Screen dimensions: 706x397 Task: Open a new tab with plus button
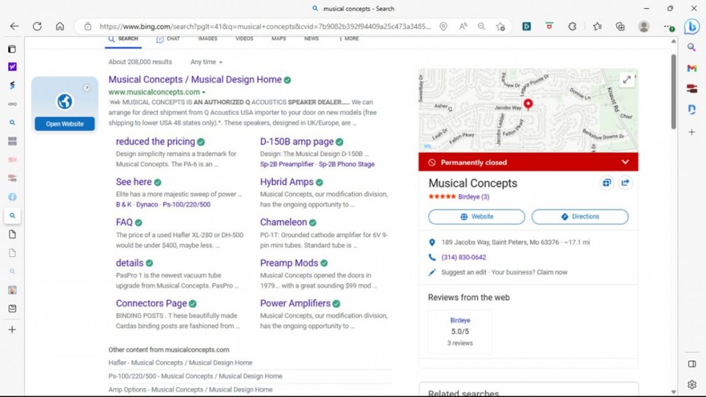click(x=12, y=329)
